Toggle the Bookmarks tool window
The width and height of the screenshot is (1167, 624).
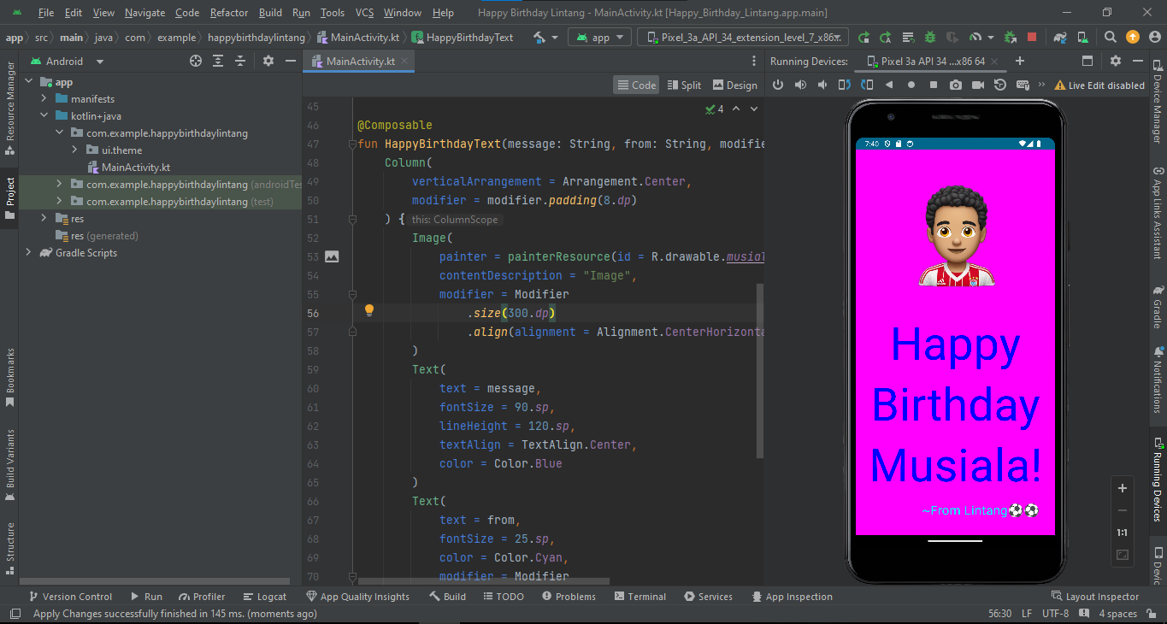point(9,377)
